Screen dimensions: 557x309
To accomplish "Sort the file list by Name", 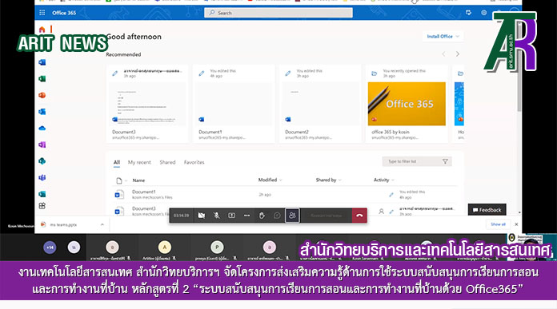I will (x=138, y=180).
